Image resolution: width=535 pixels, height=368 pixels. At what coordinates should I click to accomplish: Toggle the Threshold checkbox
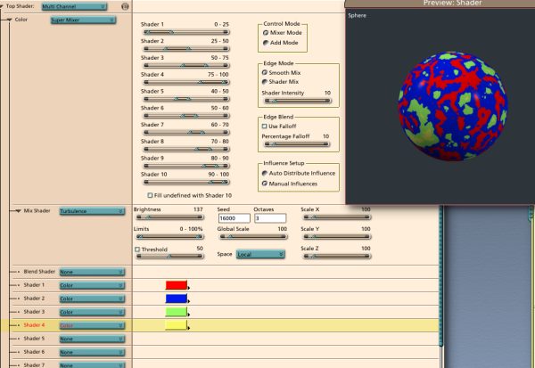[136, 249]
